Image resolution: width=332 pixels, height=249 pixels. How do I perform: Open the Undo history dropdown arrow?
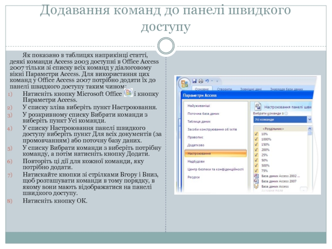click(212, 81)
